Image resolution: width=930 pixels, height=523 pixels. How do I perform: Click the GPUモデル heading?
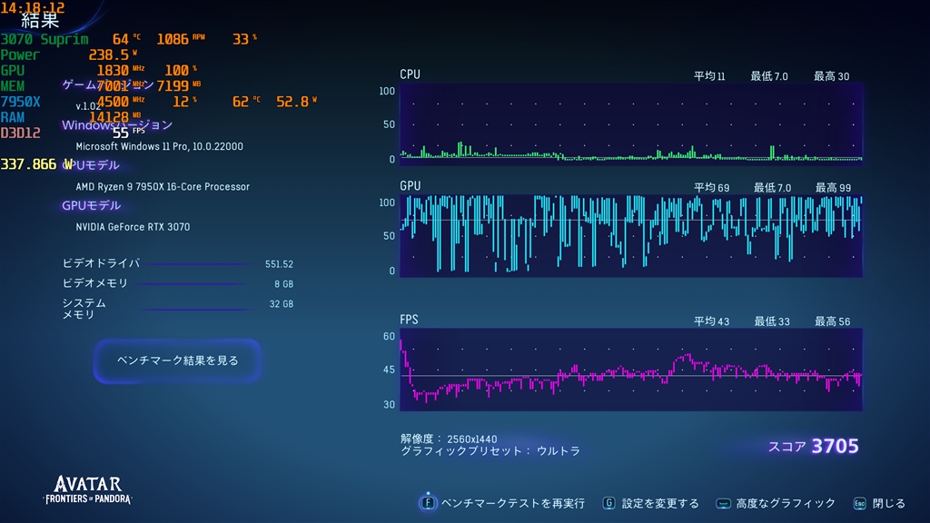coord(92,206)
